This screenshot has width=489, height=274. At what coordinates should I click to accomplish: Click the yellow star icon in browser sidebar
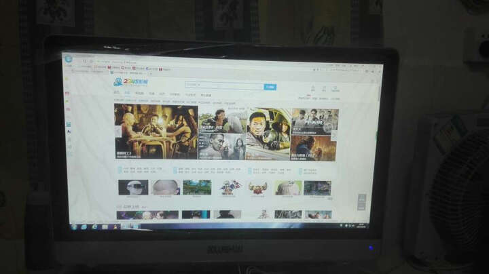[67, 79]
